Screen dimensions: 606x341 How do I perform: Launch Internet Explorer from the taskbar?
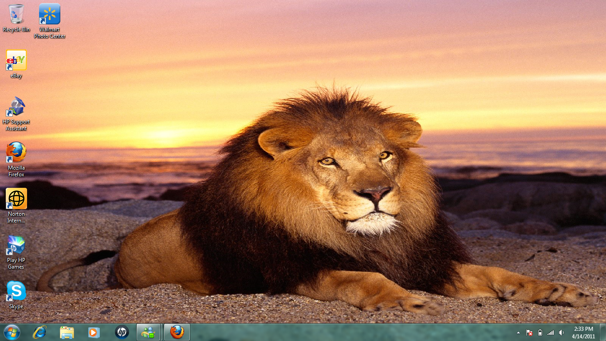(x=39, y=332)
